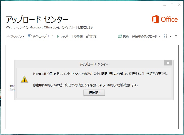The height and width of the screenshot is (135, 184).
Task: Click the アップロード センター main heading
Action: [x=37, y=19]
